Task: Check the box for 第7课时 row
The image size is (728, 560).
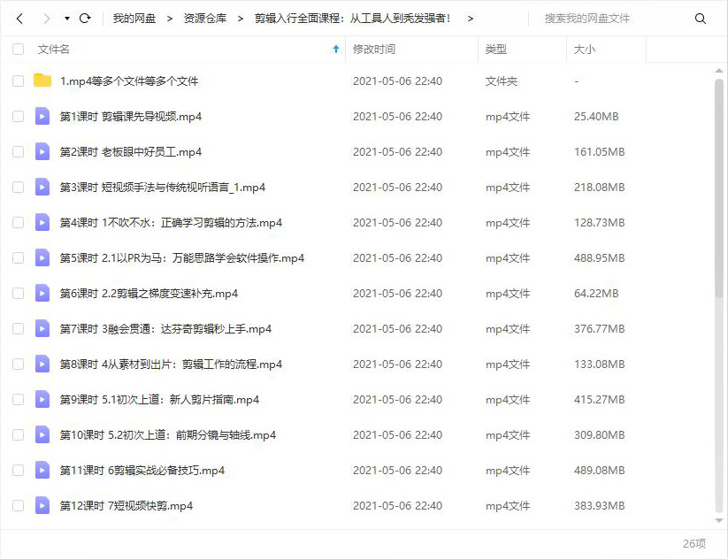Action: (18, 329)
